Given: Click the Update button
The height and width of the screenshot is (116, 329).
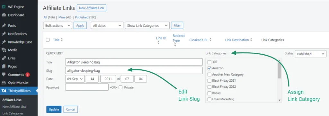Looking at the screenshot, I should (x=54, y=109).
